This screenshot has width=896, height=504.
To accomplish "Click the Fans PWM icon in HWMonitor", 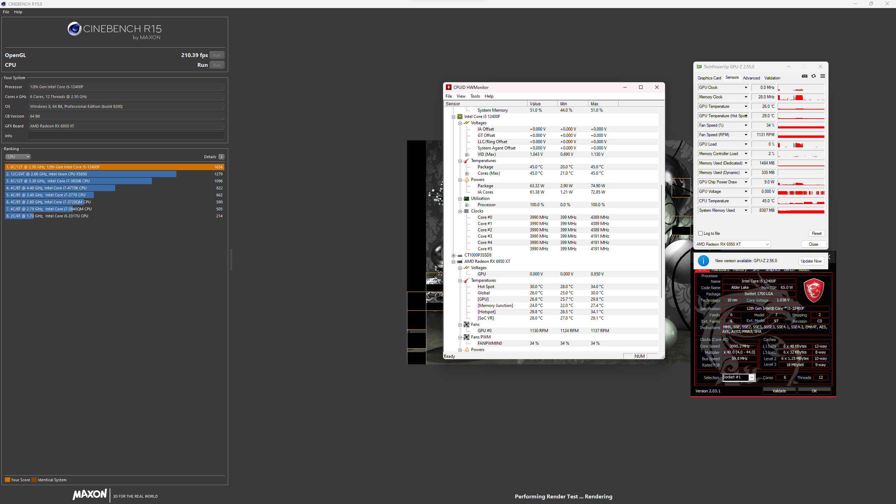I will coord(467,337).
